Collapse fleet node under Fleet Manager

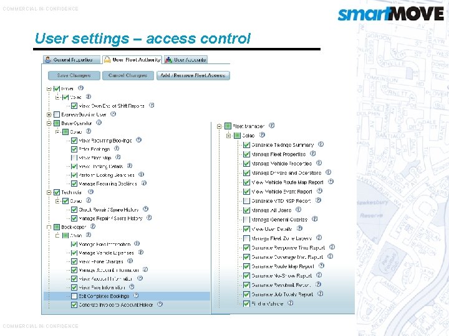228,136
